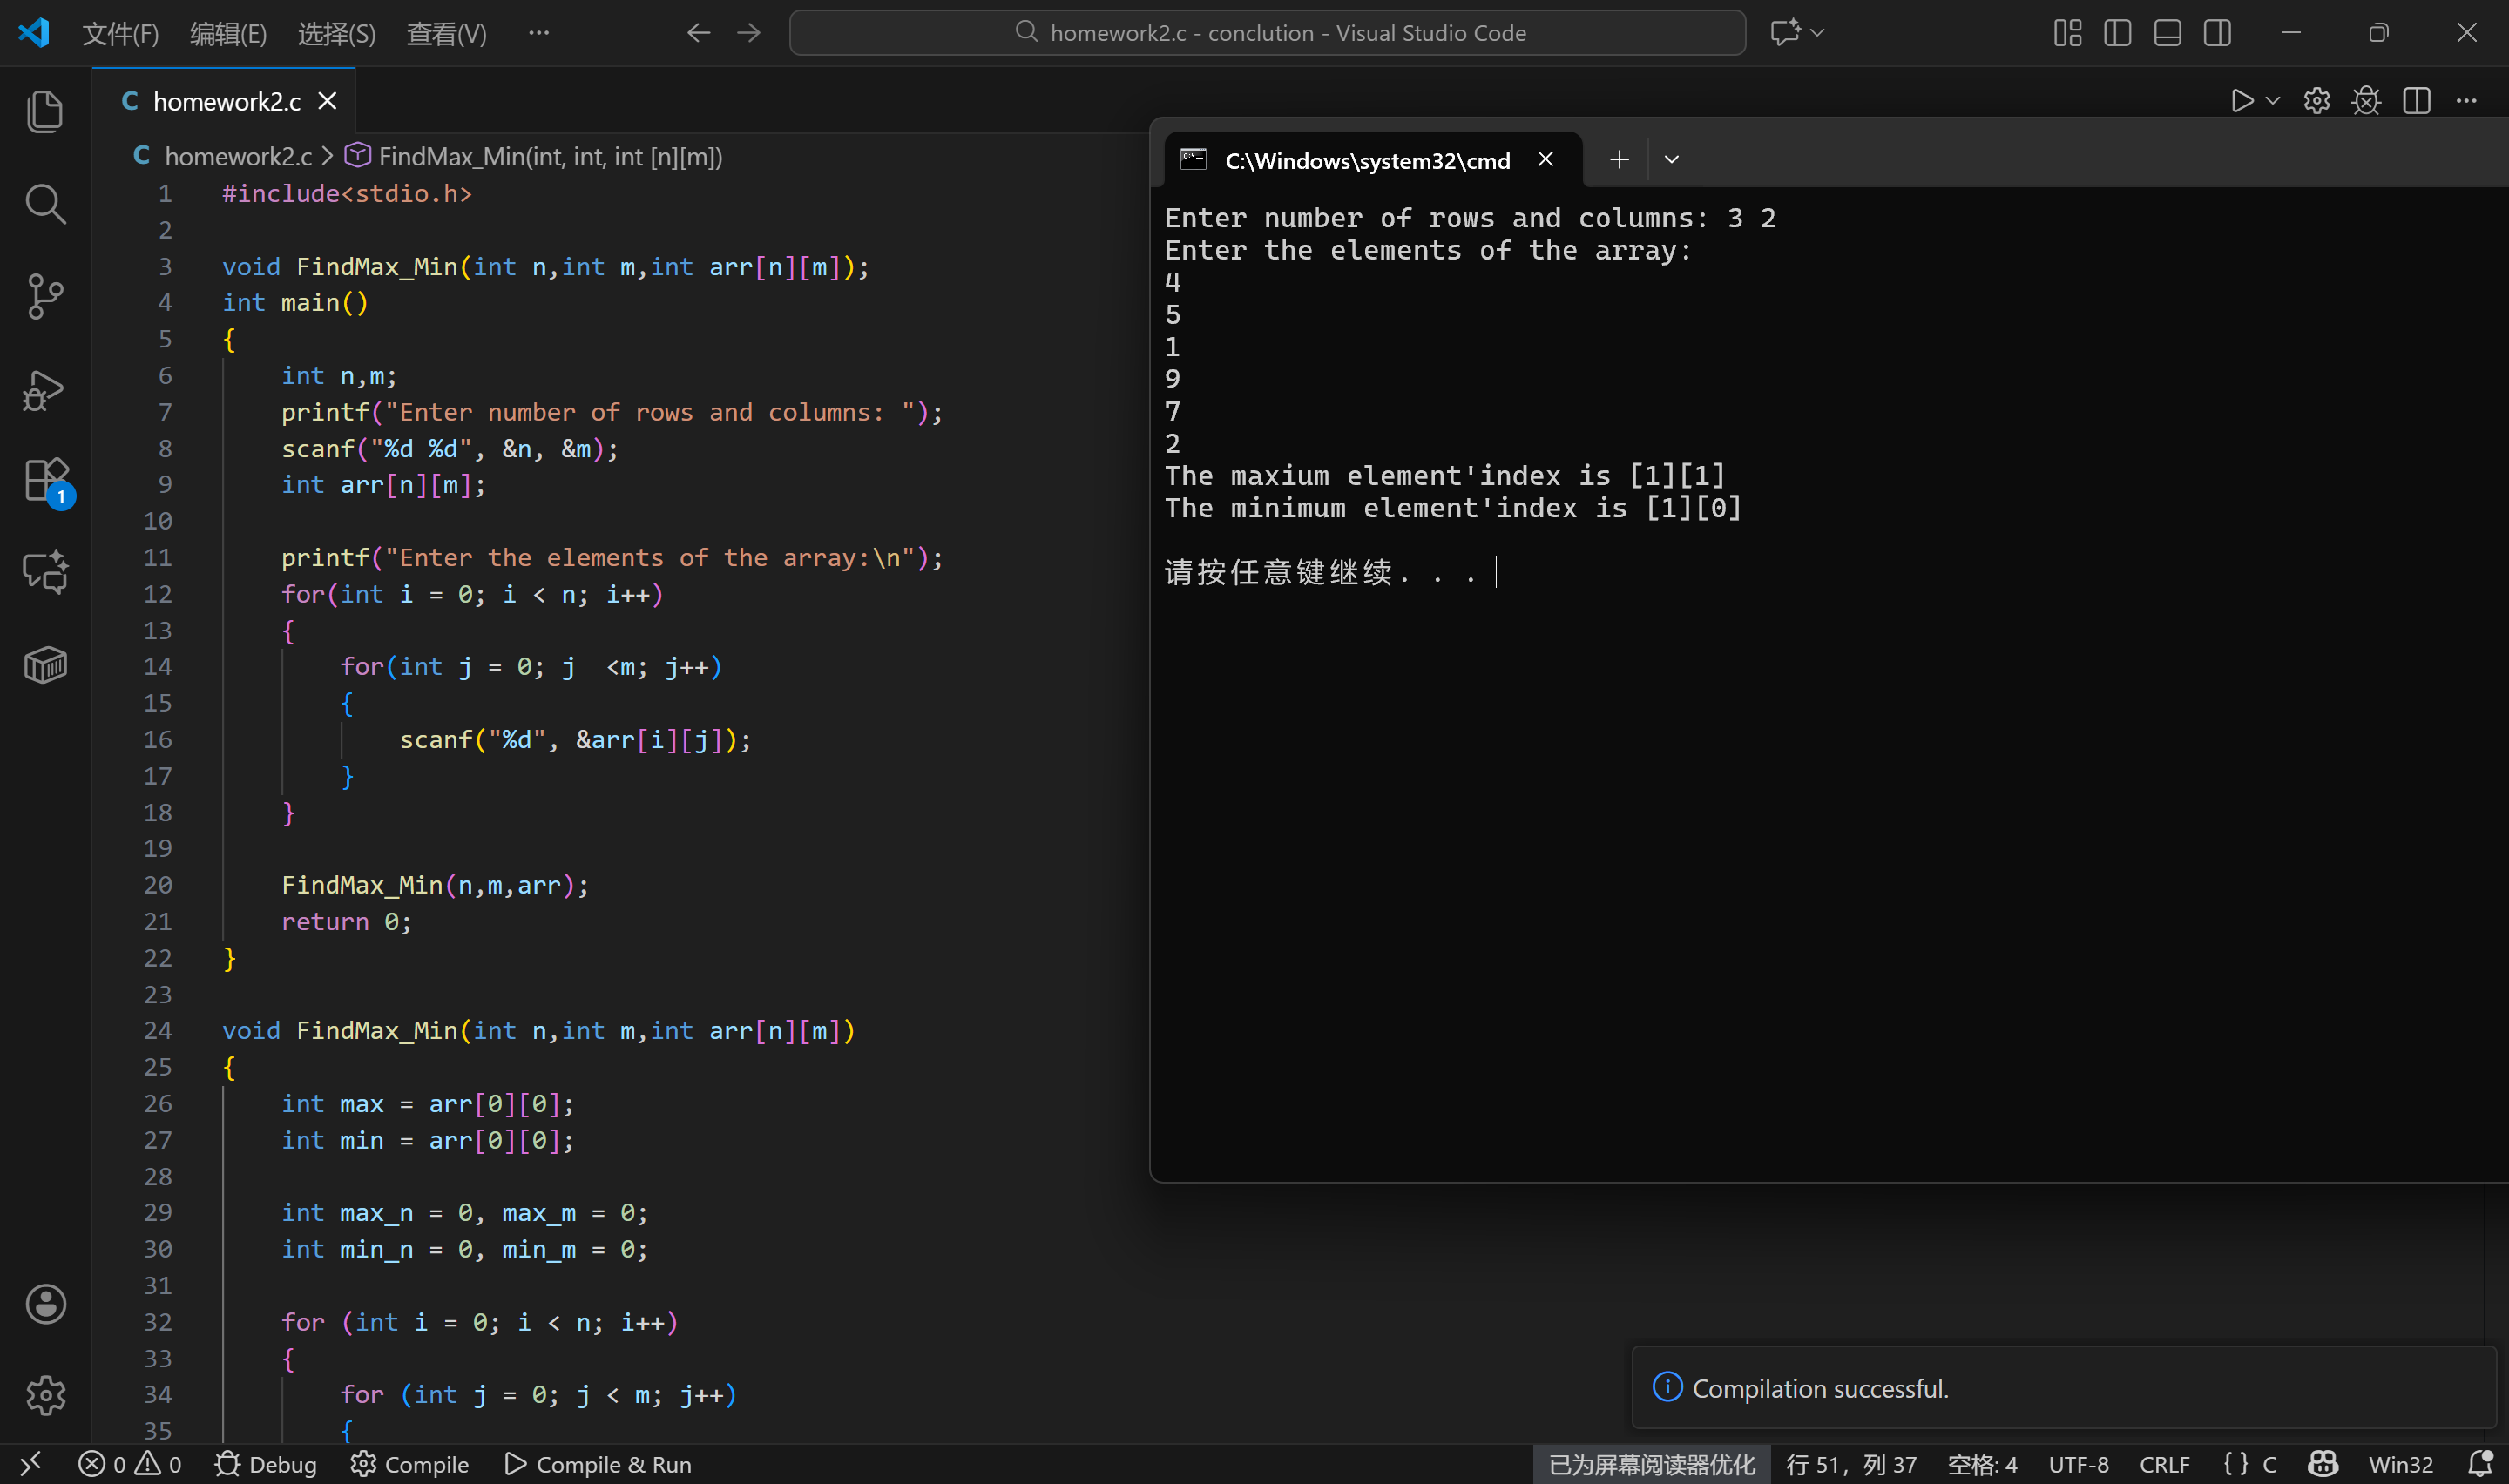The width and height of the screenshot is (2509, 1484).
Task: Click the CRLF line ending indicator in the status bar
Action: point(2164,1464)
